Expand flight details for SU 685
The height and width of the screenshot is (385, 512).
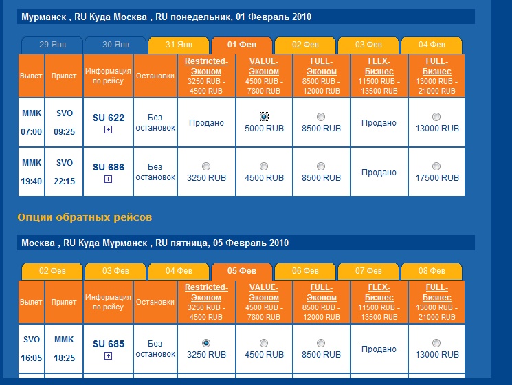[x=108, y=355]
